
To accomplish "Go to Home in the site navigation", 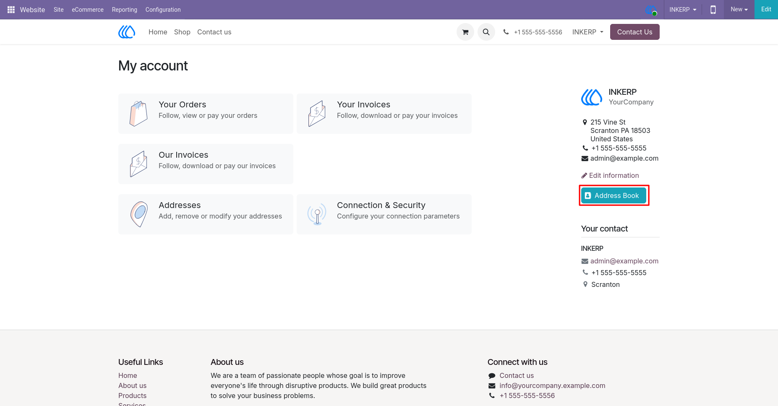I will (158, 32).
